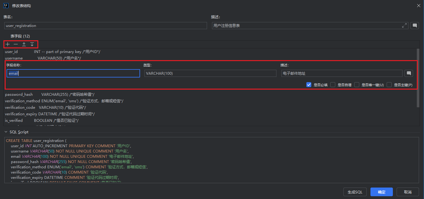Click the 生成SQL button
The image size is (424, 199).
point(355,192)
